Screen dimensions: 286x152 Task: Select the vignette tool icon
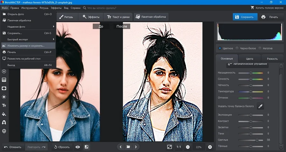point(4,88)
